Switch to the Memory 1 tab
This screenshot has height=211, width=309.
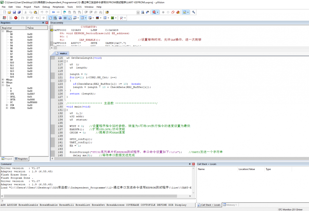click(x=230, y=205)
